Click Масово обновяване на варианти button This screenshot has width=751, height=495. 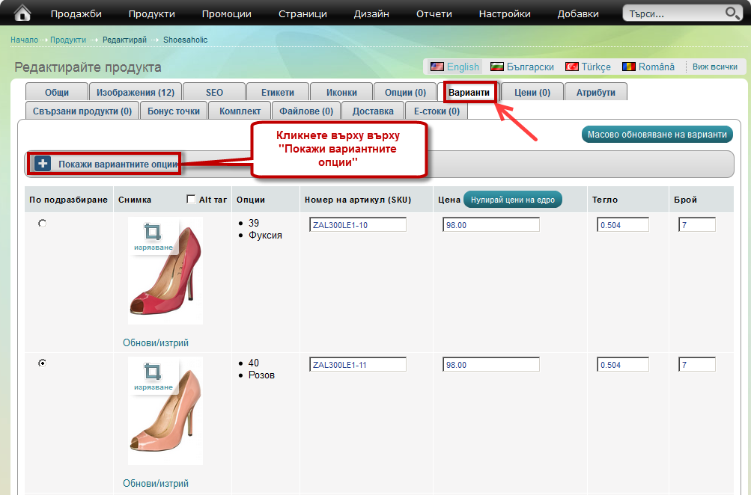tap(657, 135)
